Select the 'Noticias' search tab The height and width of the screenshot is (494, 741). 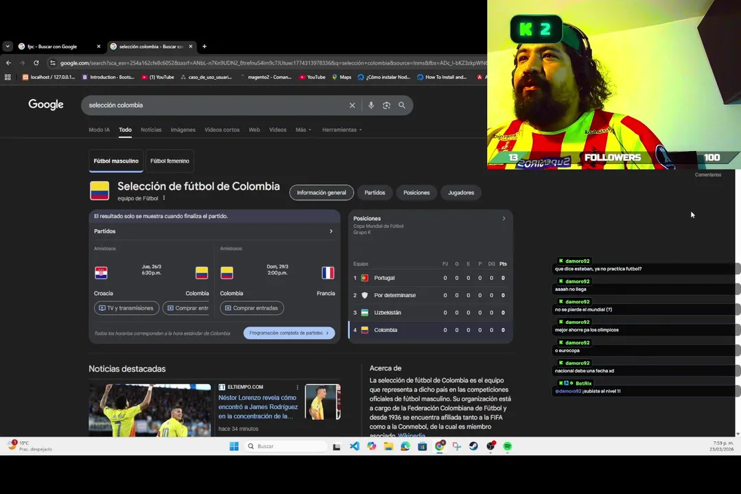point(151,130)
